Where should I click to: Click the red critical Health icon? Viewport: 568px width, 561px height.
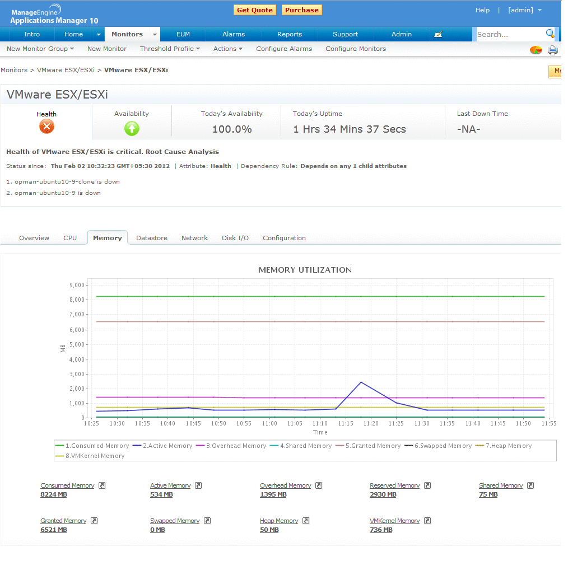(x=46, y=127)
